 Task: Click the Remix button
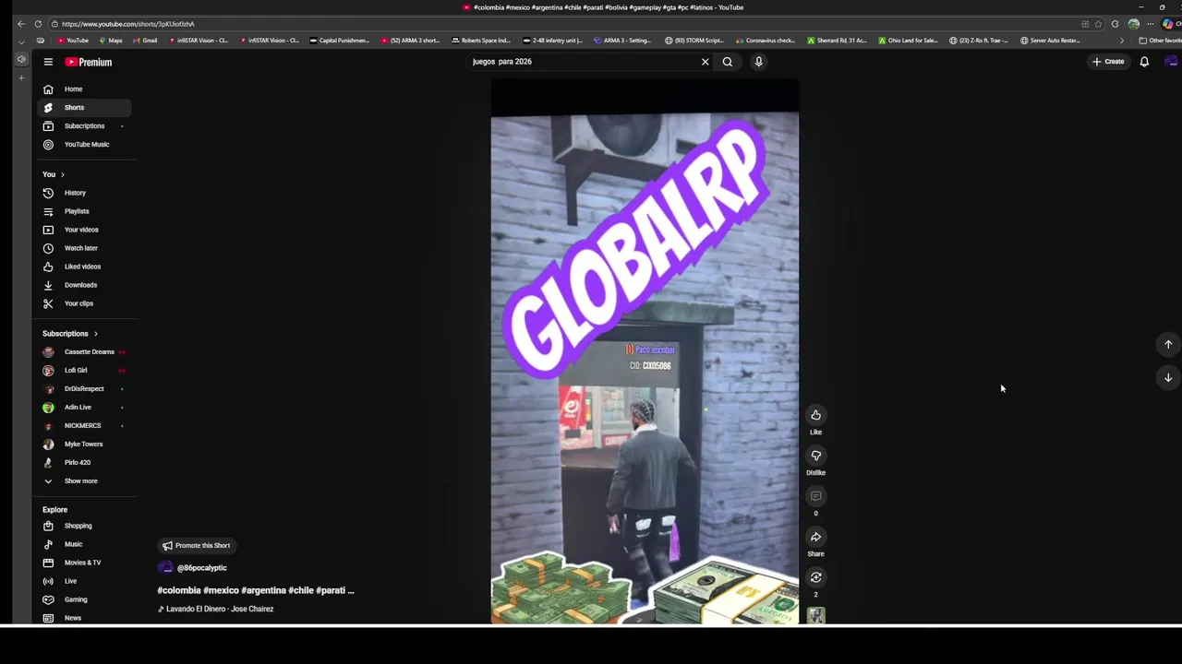click(815, 577)
